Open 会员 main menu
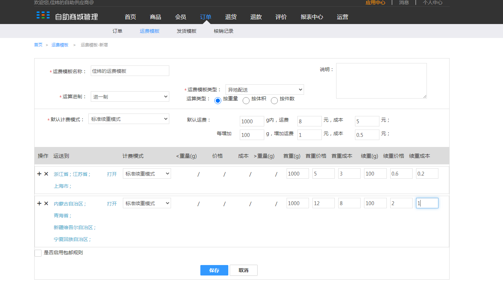The width and height of the screenshot is (503, 303). (x=180, y=17)
